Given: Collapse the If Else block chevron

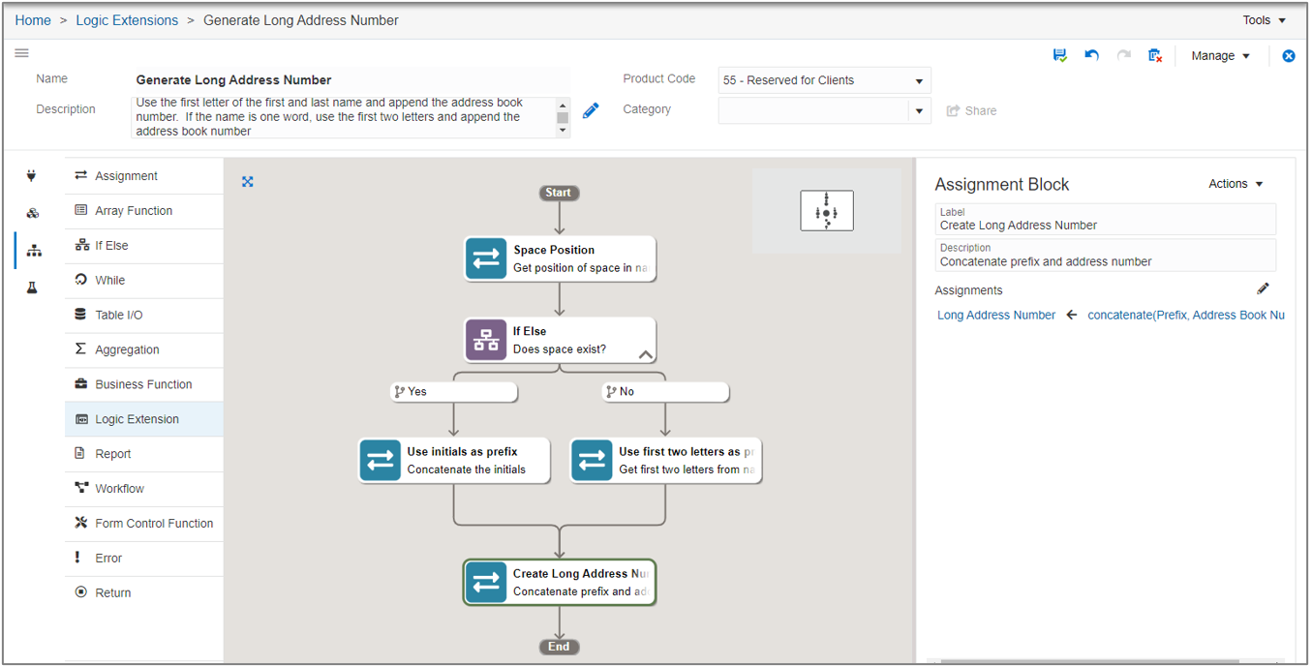Looking at the screenshot, I should tap(646, 354).
